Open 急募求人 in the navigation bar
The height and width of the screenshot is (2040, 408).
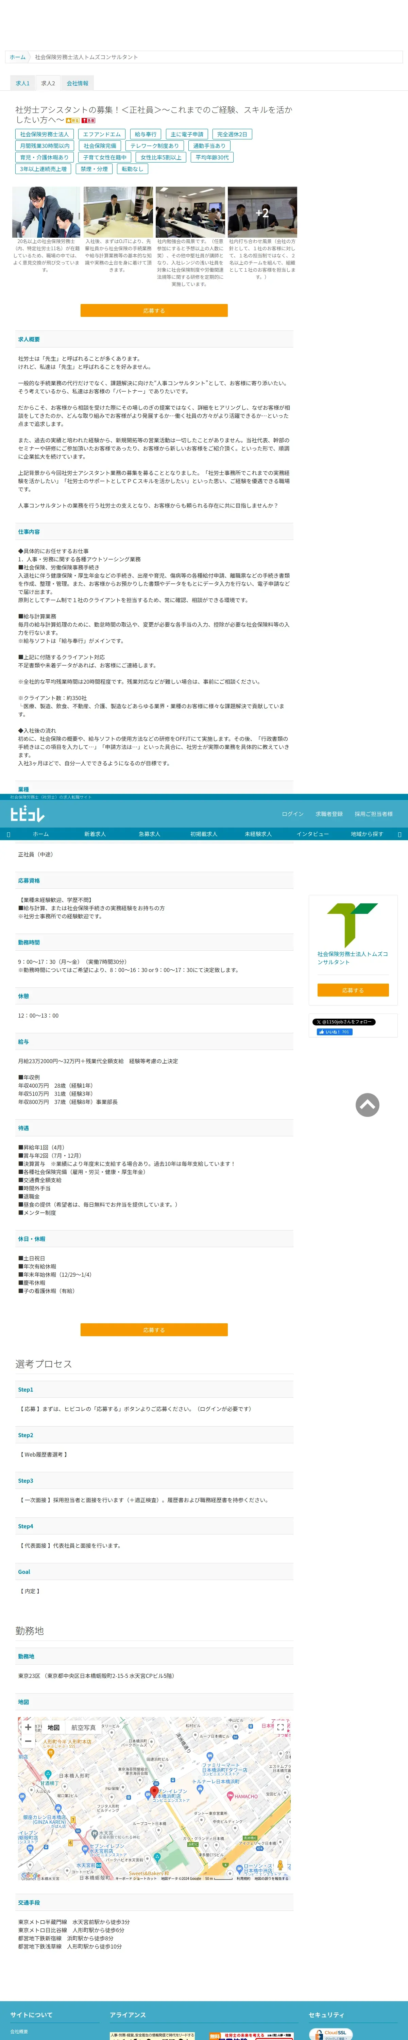coord(149,834)
